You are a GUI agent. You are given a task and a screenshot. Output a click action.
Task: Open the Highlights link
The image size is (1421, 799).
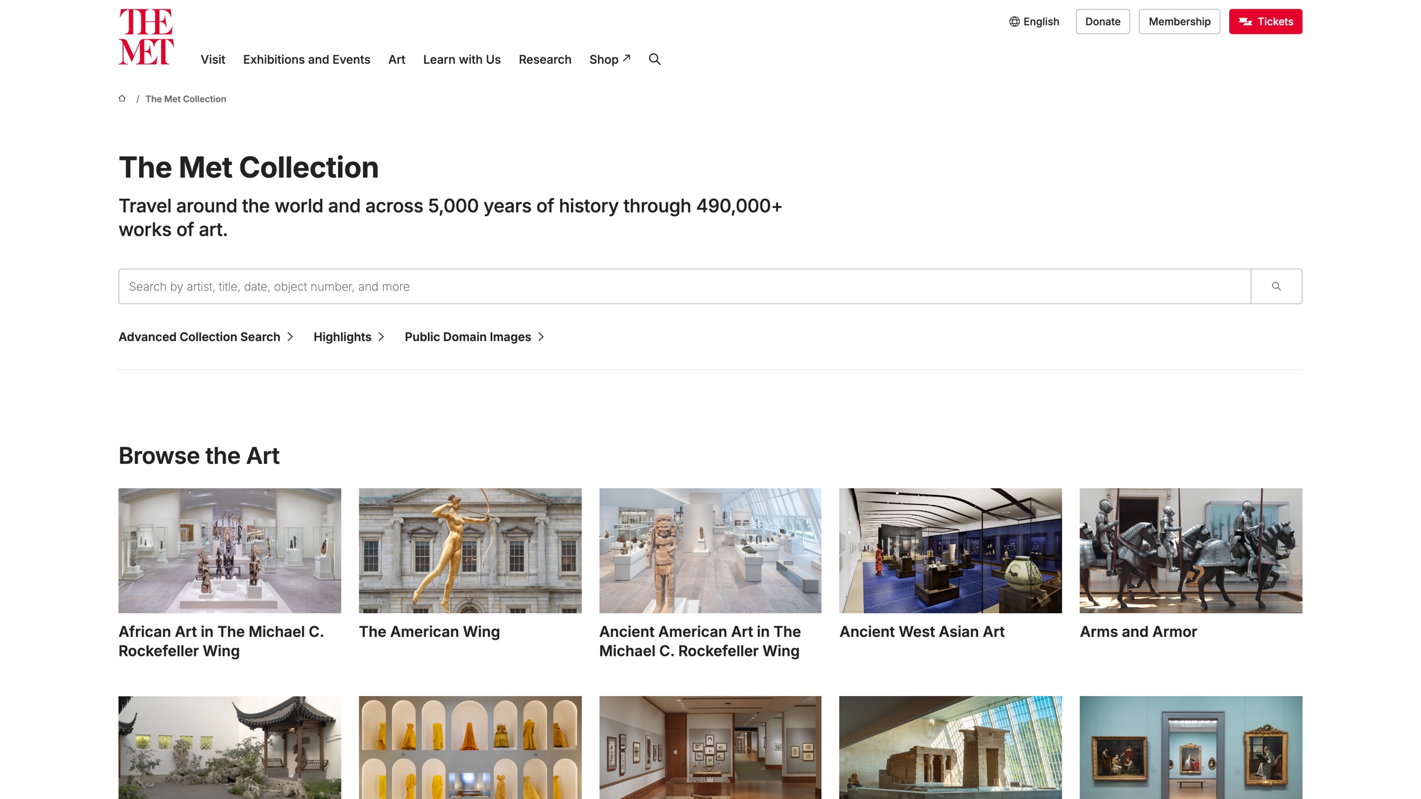pyautogui.click(x=342, y=337)
